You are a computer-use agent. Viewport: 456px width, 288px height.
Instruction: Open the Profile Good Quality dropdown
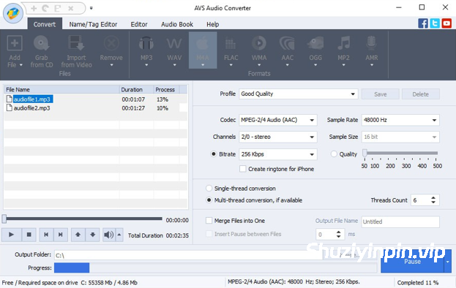point(299,94)
